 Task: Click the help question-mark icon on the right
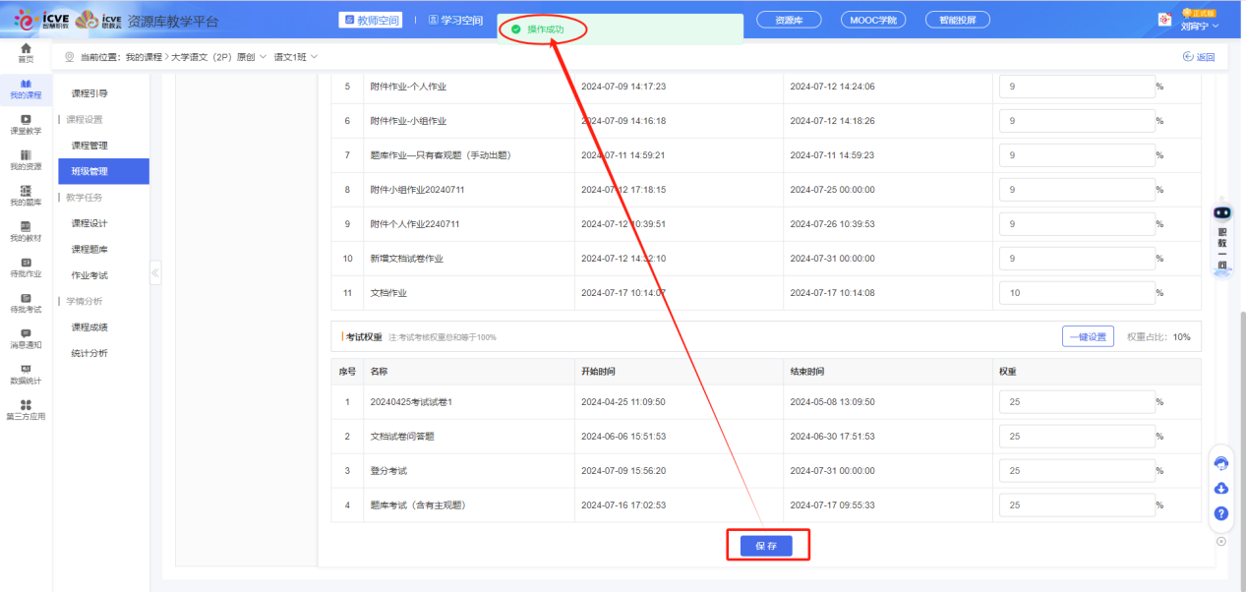coord(1220,512)
